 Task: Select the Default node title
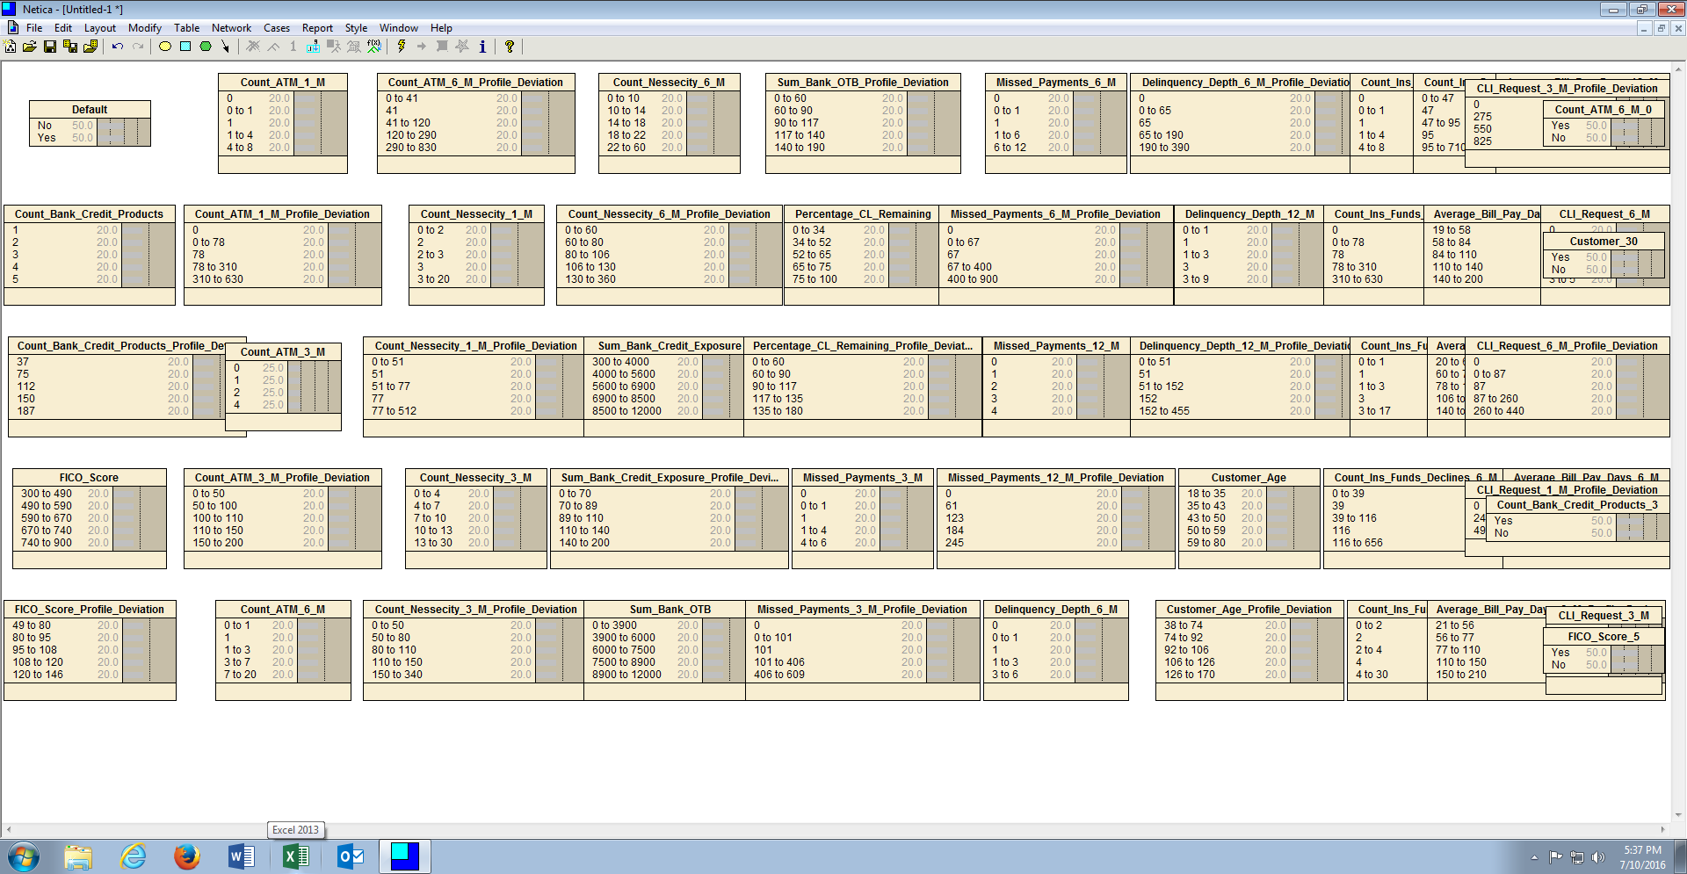[90, 110]
